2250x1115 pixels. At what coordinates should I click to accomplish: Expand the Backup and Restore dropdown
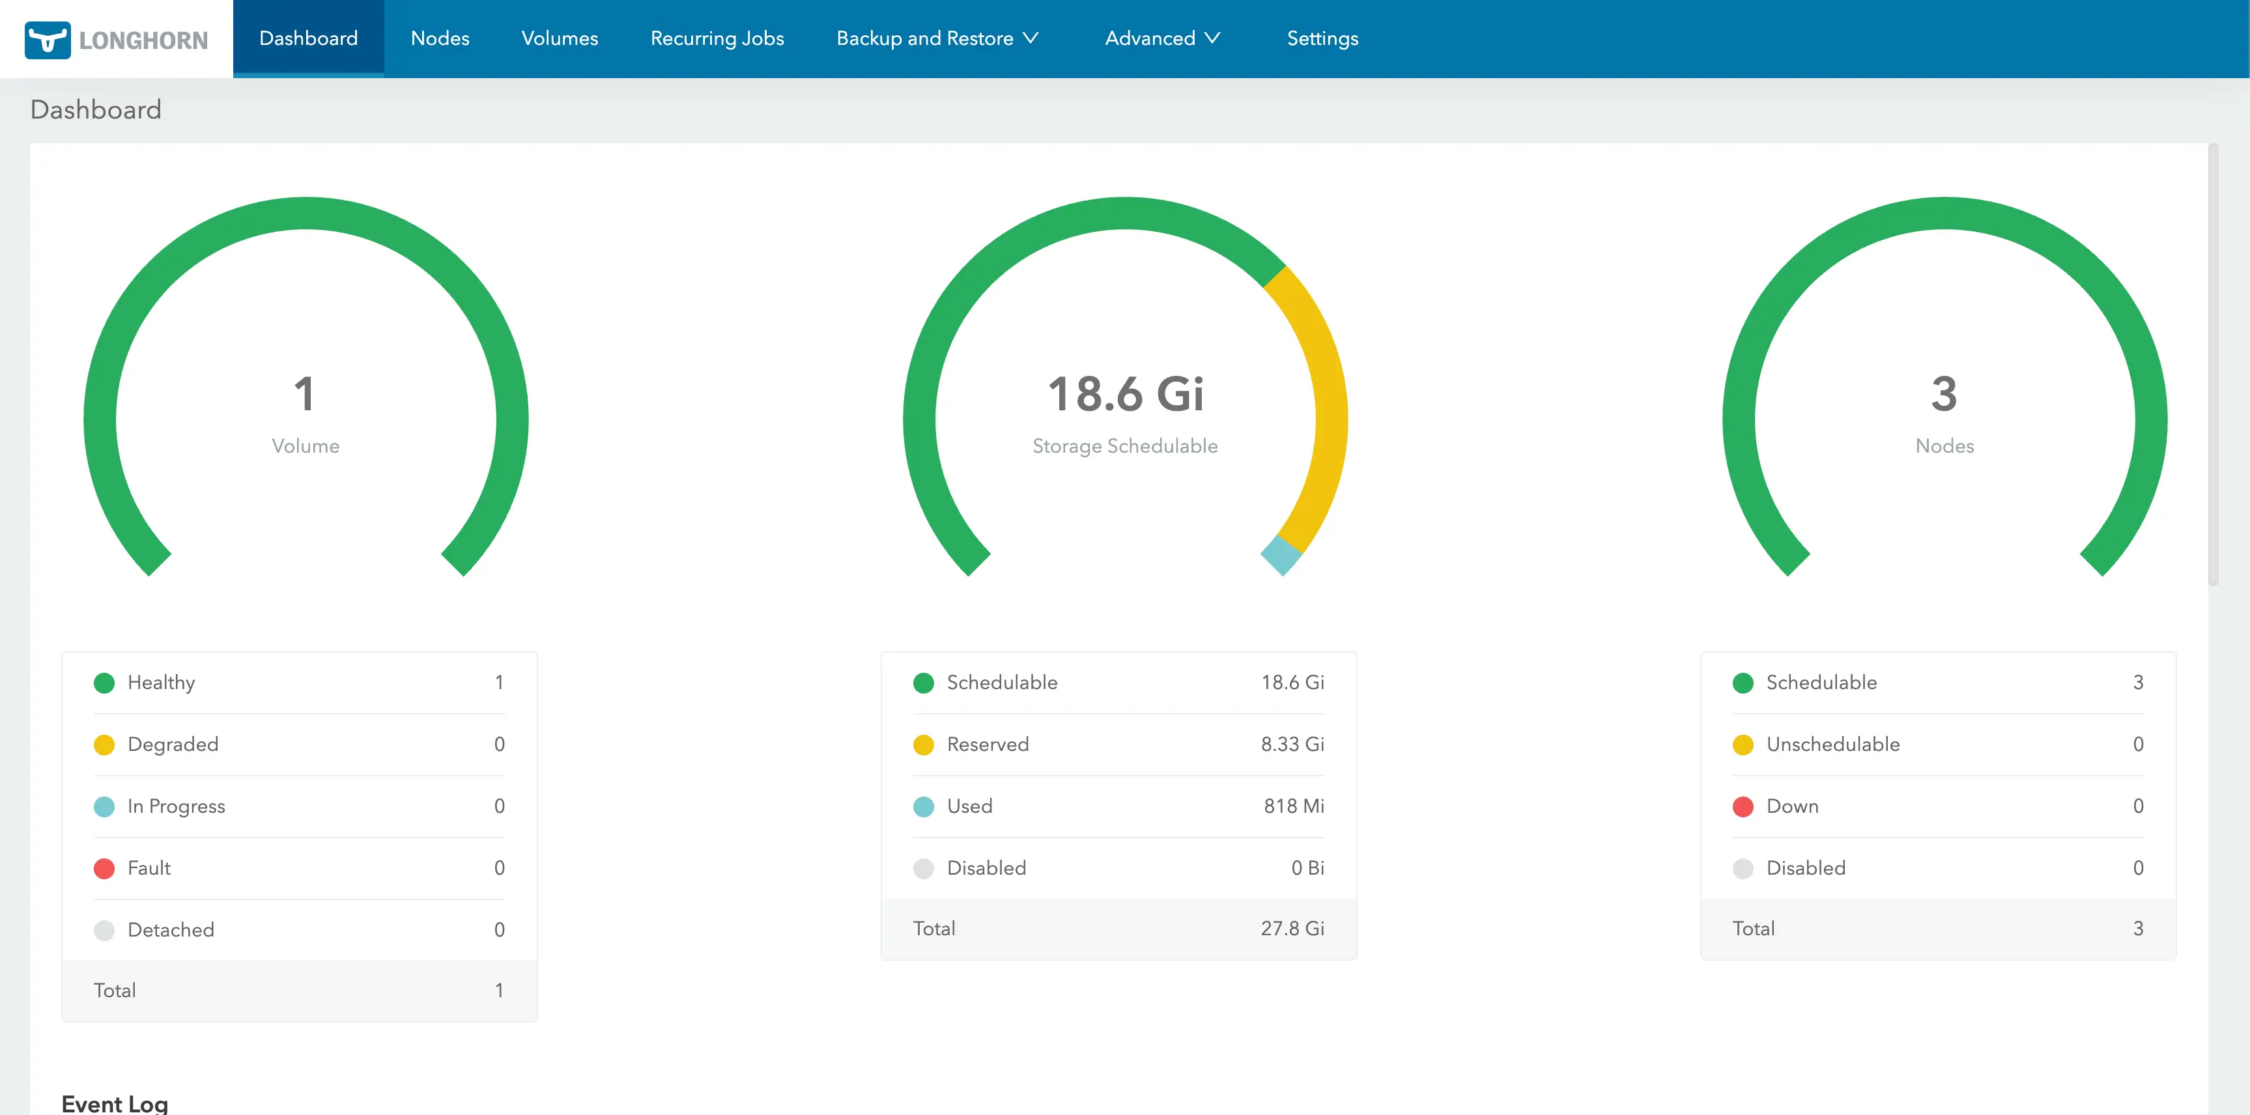937,38
